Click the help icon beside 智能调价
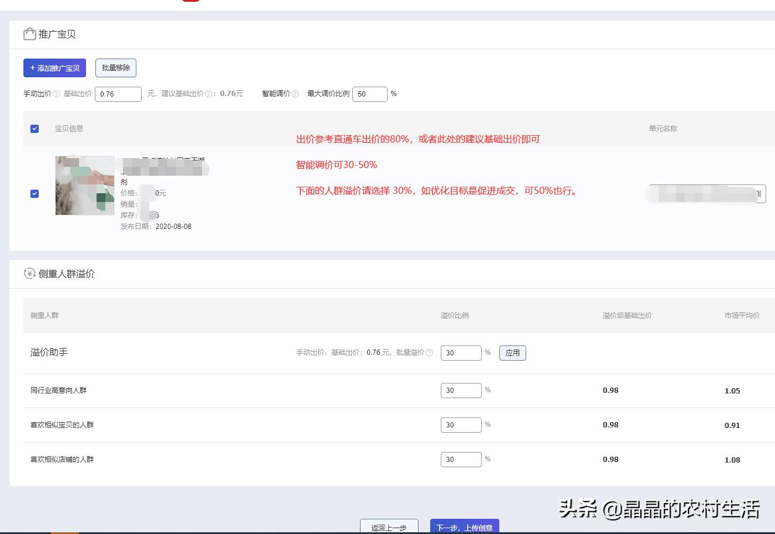775x534 pixels. click(296, 94)
